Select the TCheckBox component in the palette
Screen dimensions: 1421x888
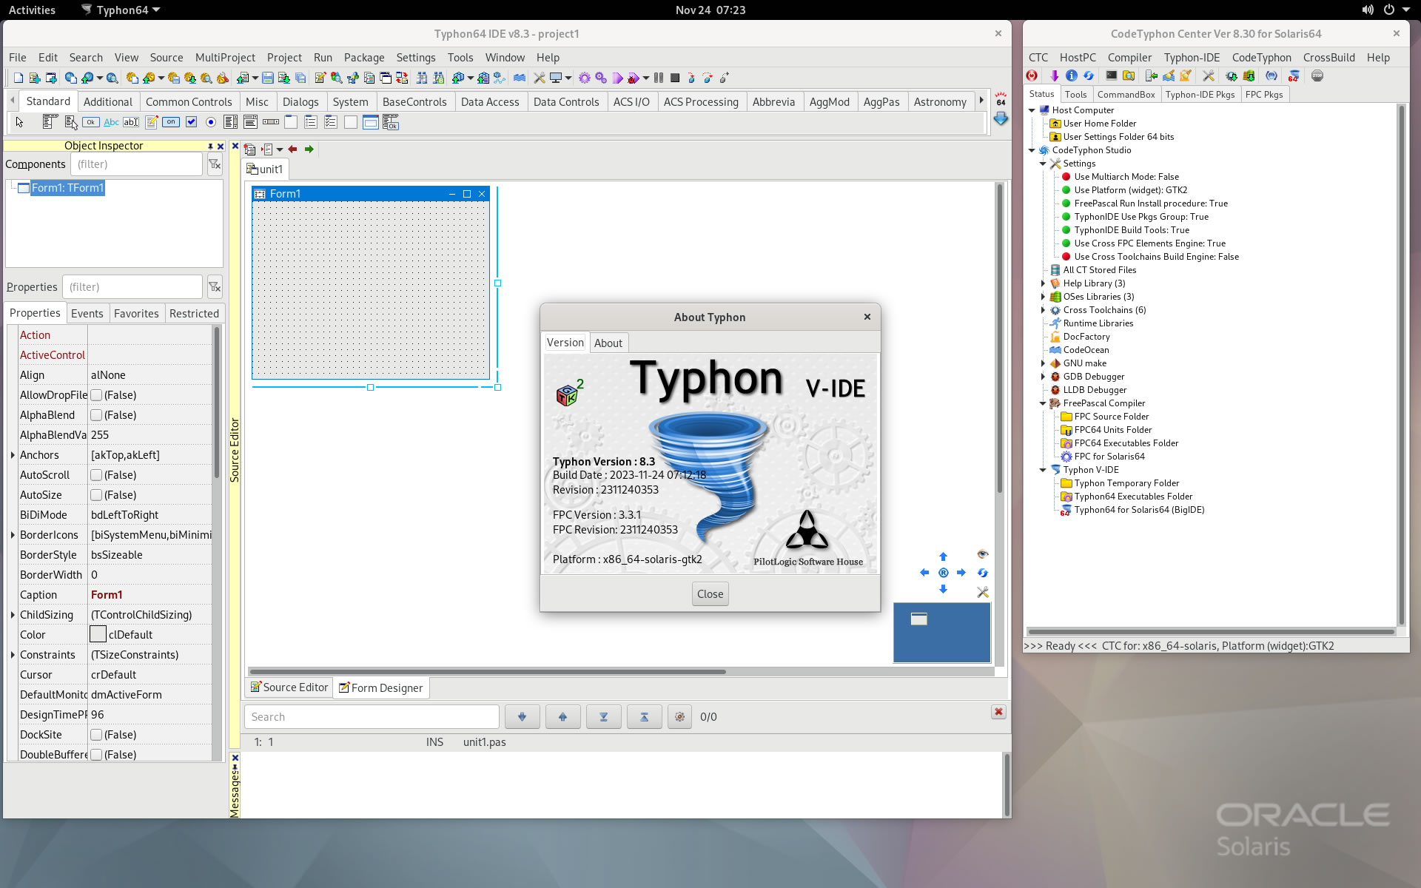tap(191, 122)
